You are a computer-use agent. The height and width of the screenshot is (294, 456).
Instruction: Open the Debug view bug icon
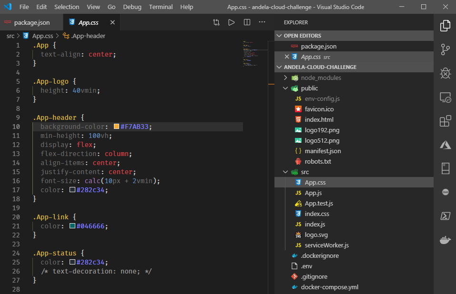(x=445, y=73)
